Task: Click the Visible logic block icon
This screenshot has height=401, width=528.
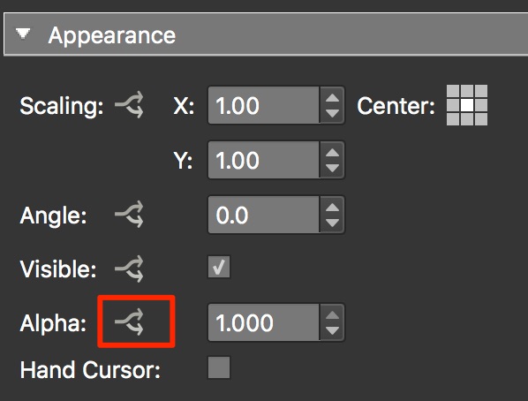Action: [129, 269]
